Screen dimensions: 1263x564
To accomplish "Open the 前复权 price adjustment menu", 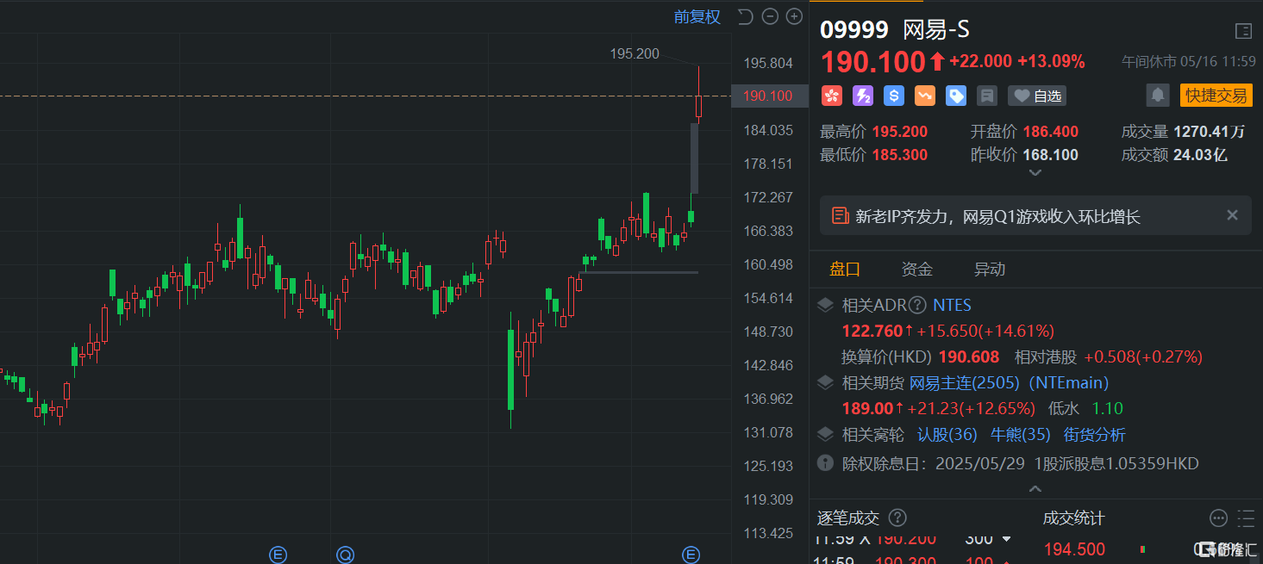I will point(697,16).
